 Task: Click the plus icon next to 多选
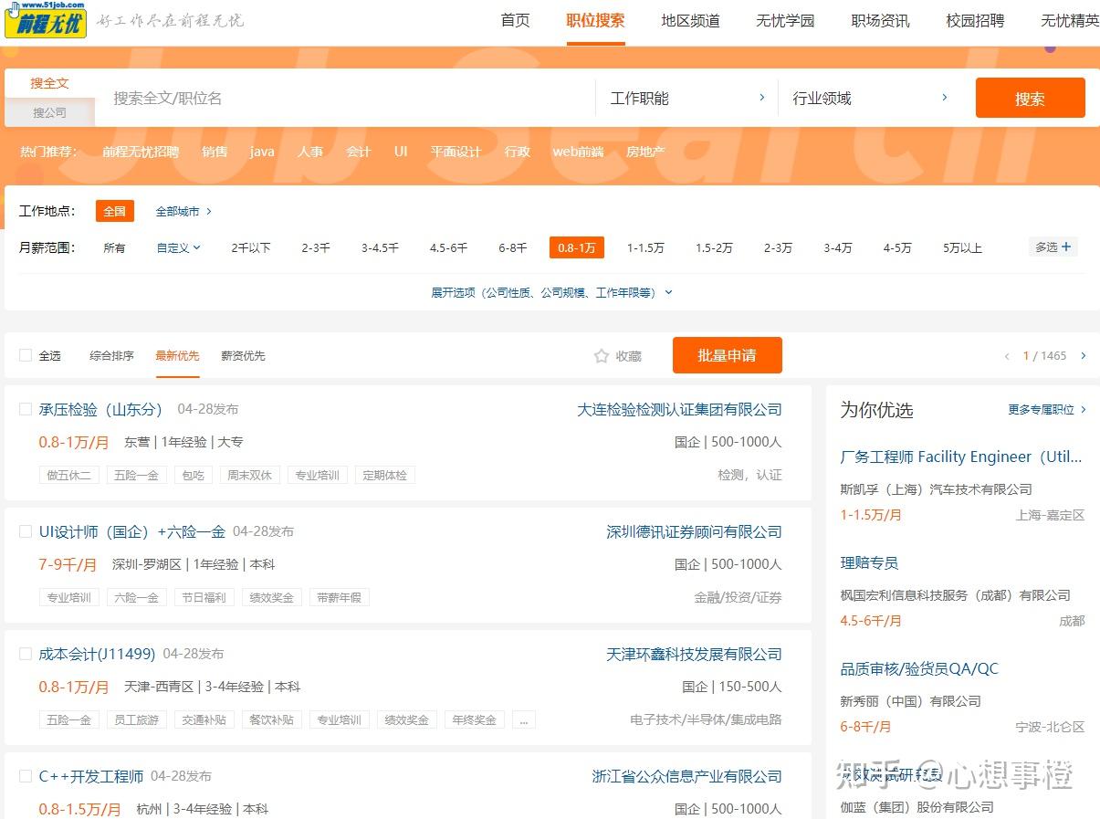(1066, 247)
